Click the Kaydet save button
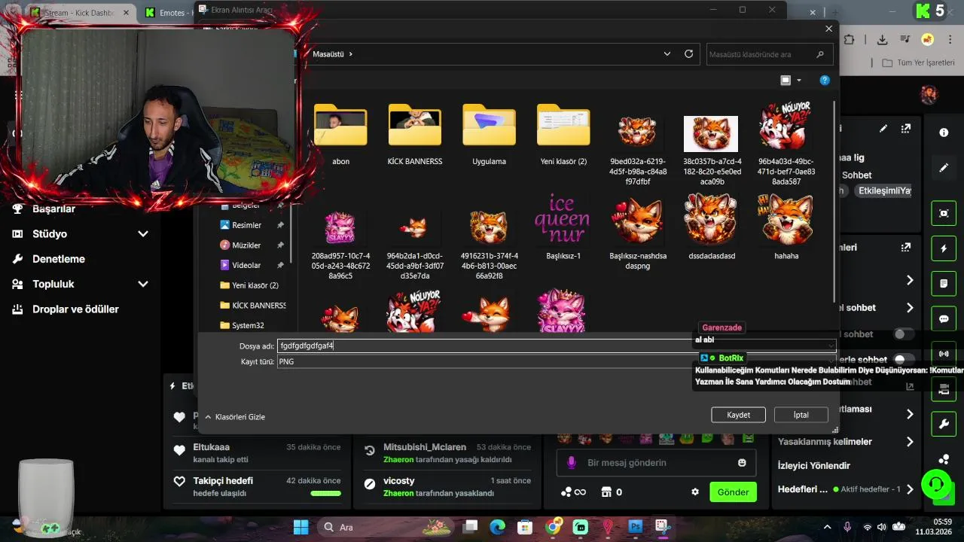Image resolution: width=964 pixels, height=542 pixels. tap(738, 415)
